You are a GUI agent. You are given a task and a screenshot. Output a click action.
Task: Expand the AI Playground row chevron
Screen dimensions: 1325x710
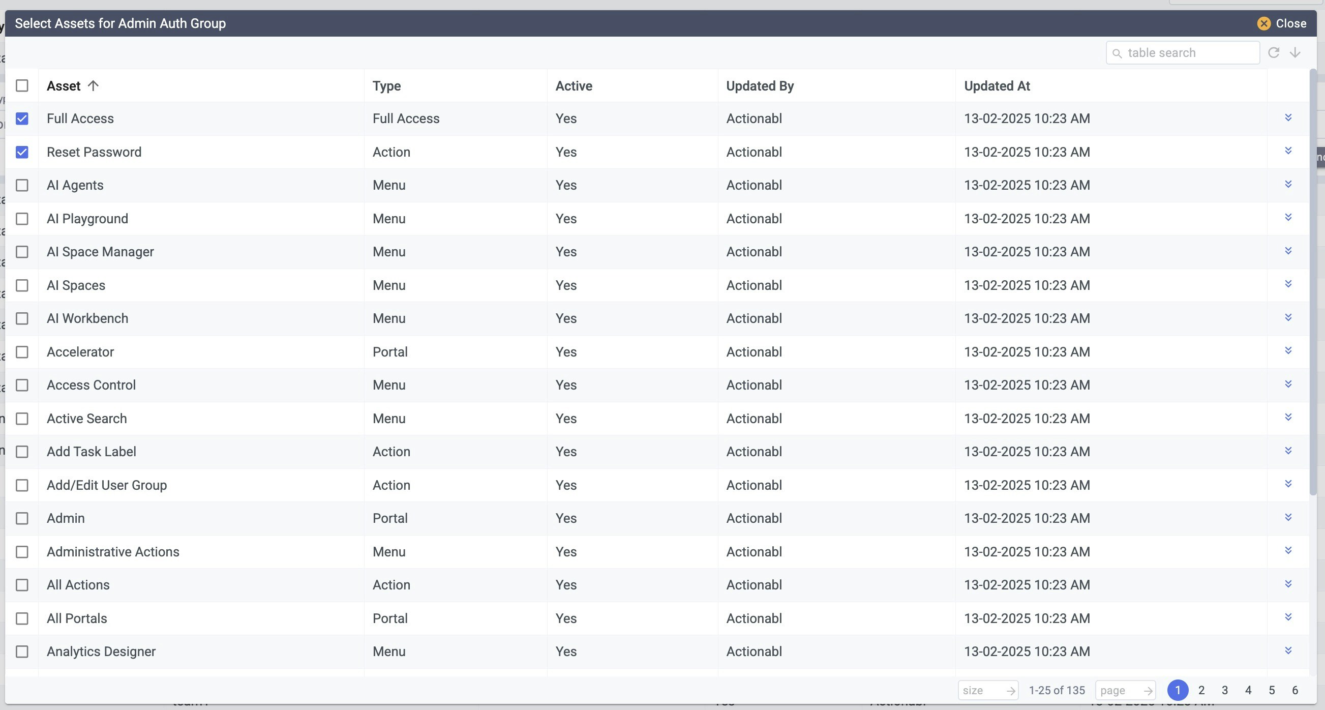tap(1288, 218)
